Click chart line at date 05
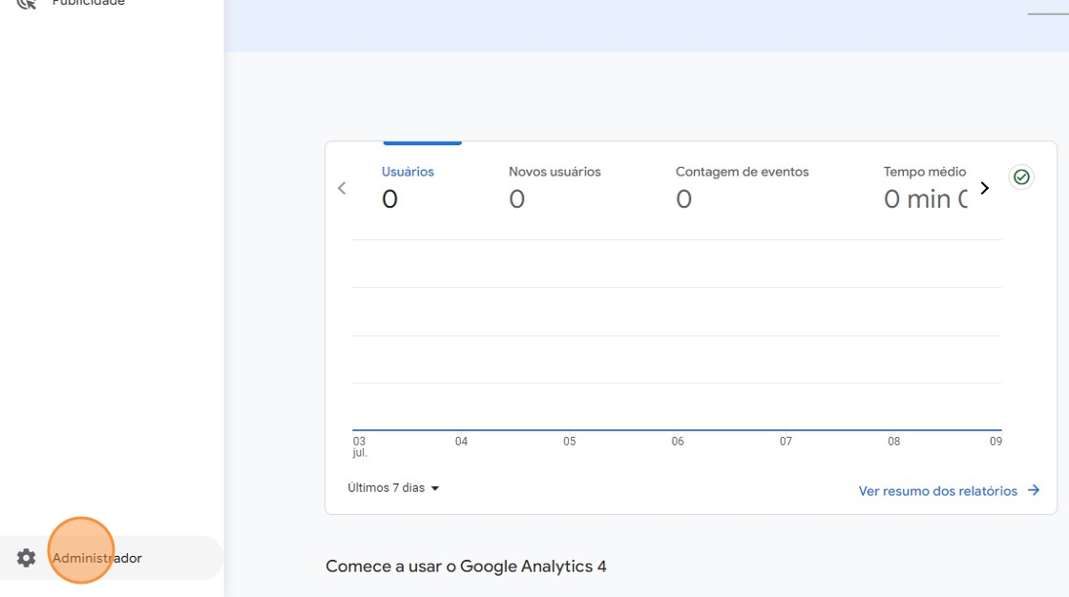The image size is (1069, 597). click(570, 430)
